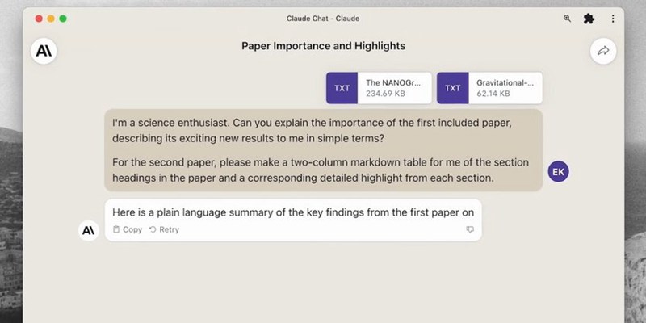The width and height of the screenshot is (646, 323).
Task: Click the zoom magnifier icon in title bar
Action: [x=568, y=19]
